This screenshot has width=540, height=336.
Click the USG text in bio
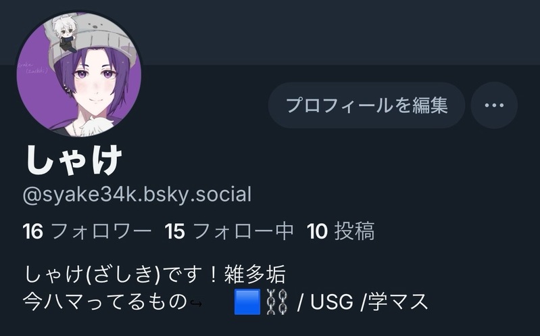[x=332, y=302]
